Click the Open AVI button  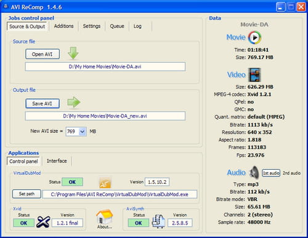point(43,54)
